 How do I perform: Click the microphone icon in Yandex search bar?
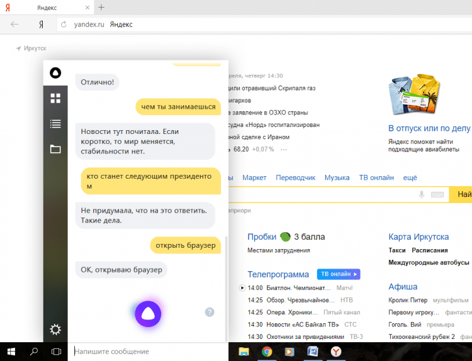coord(422,195)
